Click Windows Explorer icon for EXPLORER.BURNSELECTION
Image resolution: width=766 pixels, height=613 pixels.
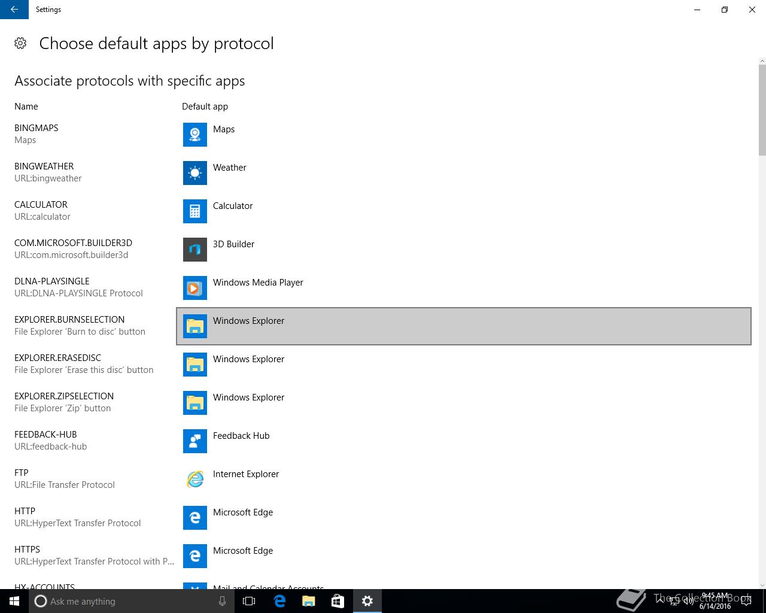tap(194, 326)
